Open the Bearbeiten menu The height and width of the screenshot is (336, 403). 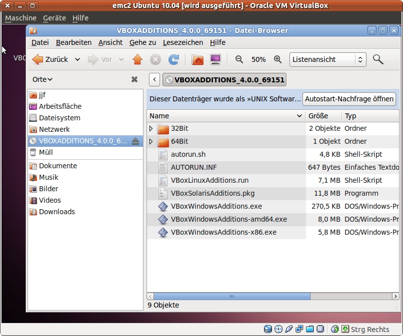click(73, 42)
